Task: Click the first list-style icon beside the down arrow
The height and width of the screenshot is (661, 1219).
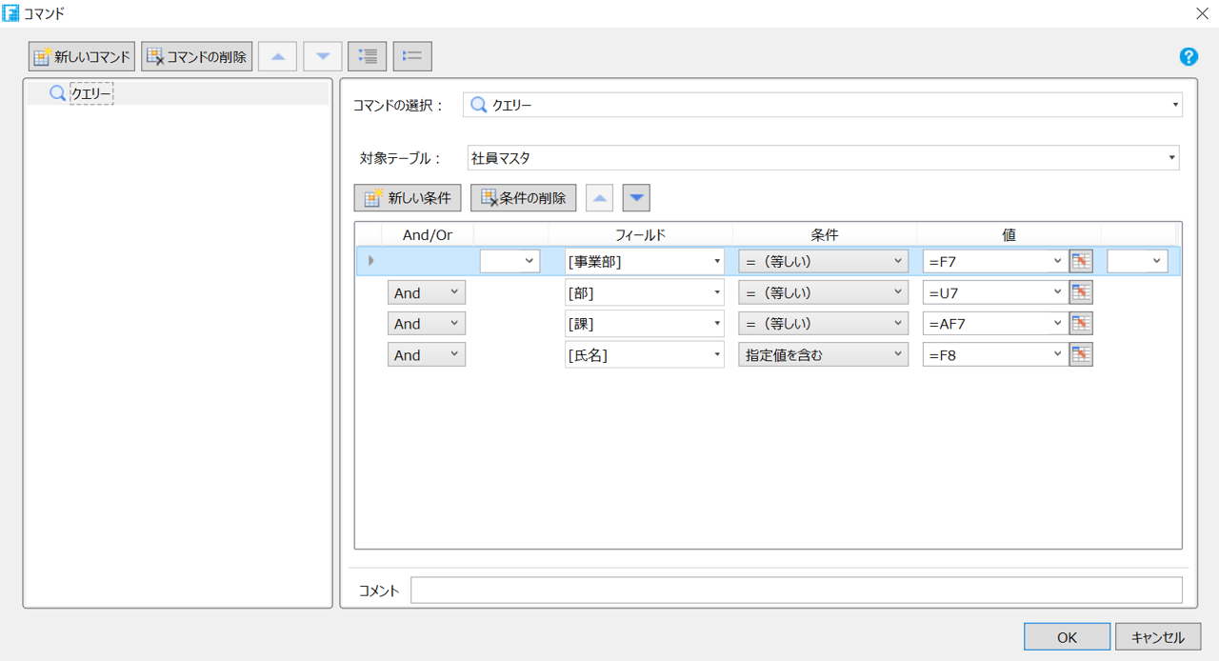Action: coord(367,55)
